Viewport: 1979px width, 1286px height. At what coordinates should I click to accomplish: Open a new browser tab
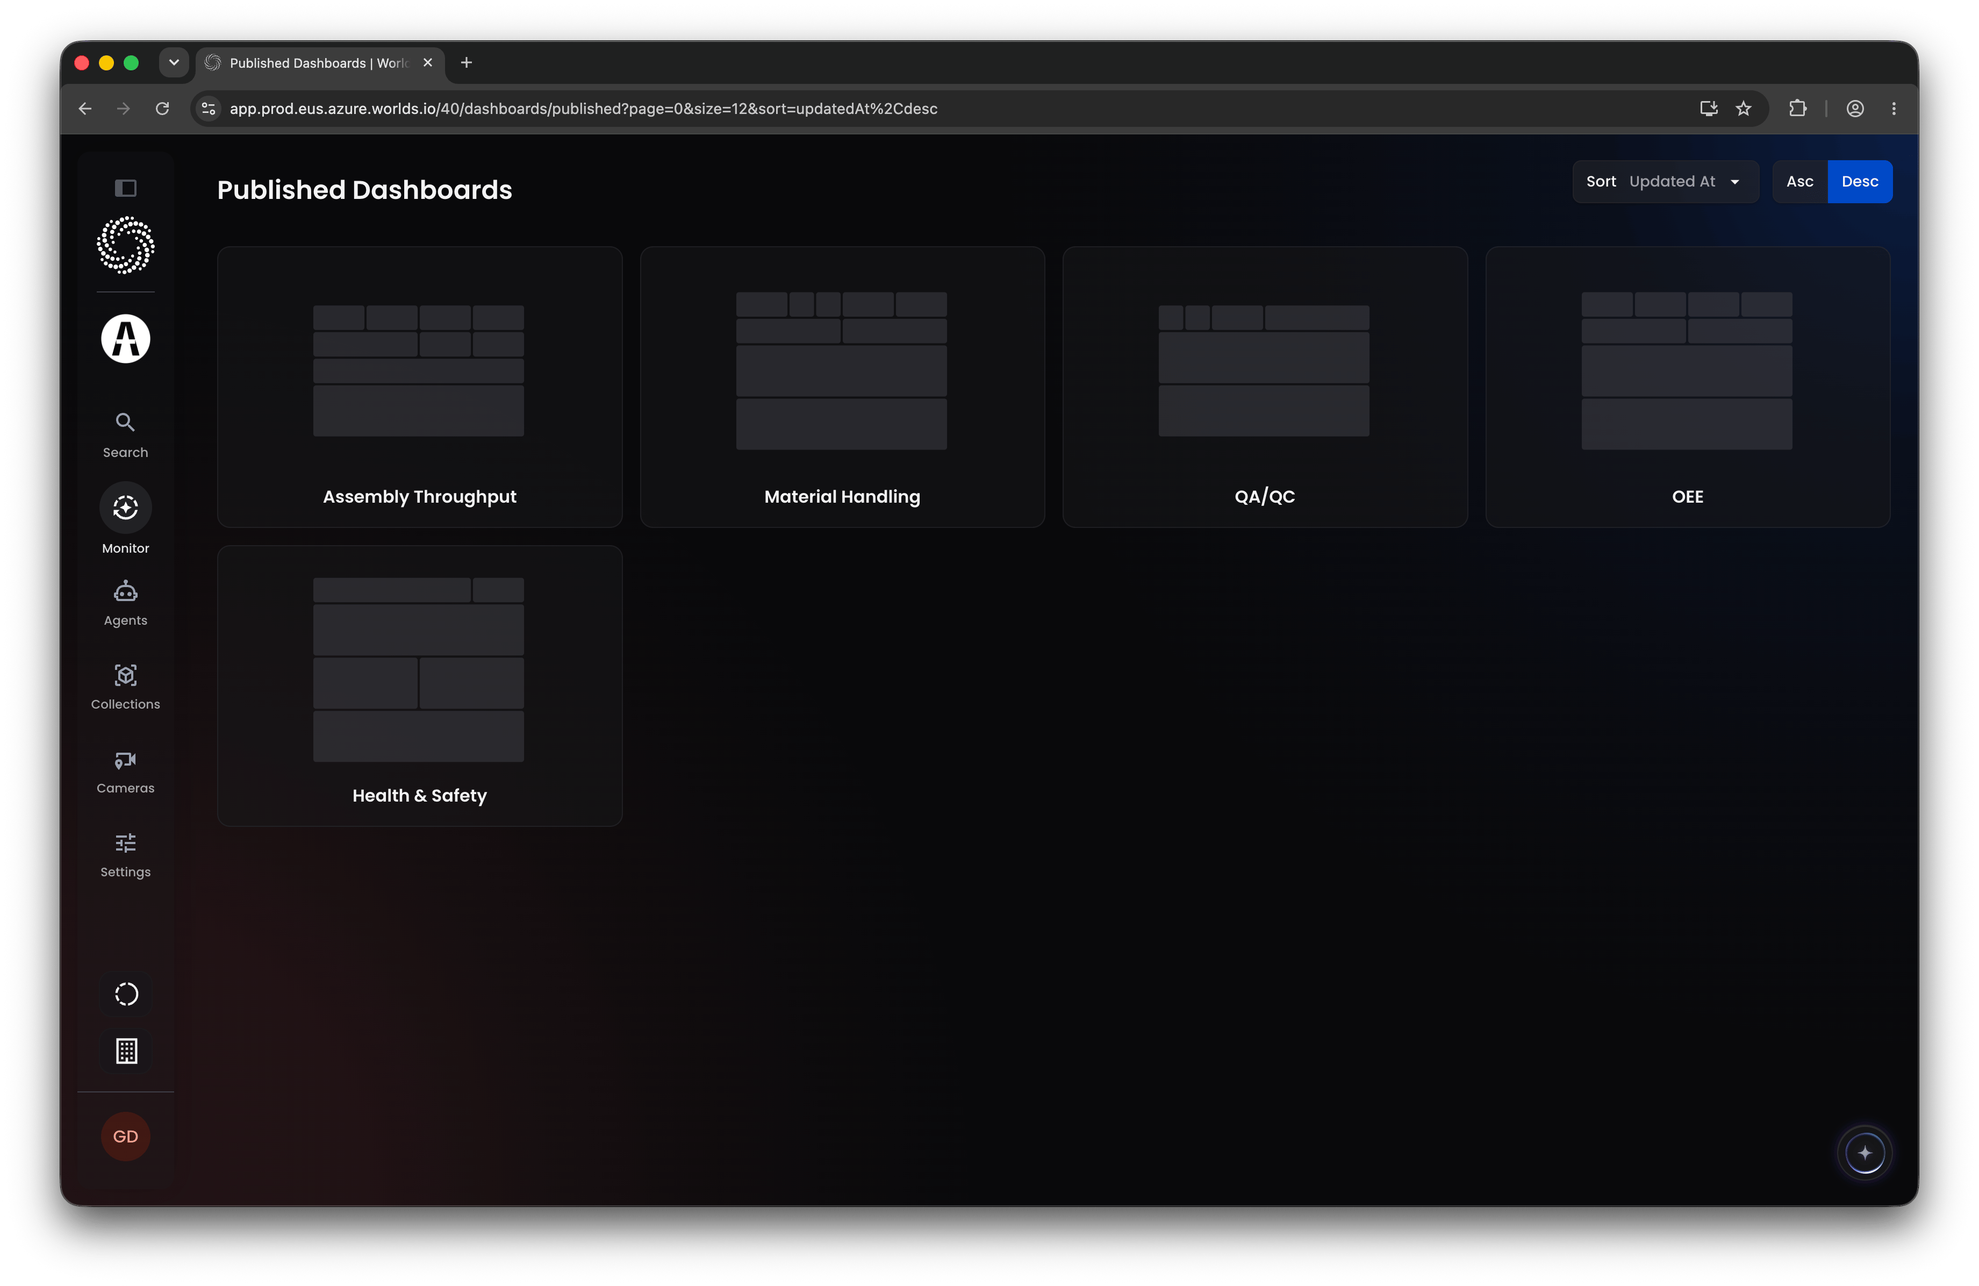coord(467,62)
